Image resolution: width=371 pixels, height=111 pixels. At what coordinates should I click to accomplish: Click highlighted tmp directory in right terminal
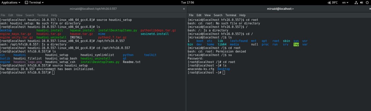click(296, 45)
